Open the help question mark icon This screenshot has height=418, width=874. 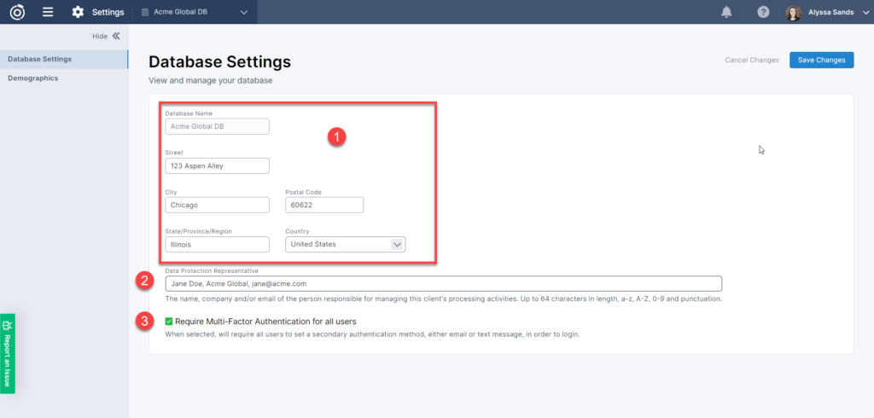pyautogui.click(x=763, y=12)
